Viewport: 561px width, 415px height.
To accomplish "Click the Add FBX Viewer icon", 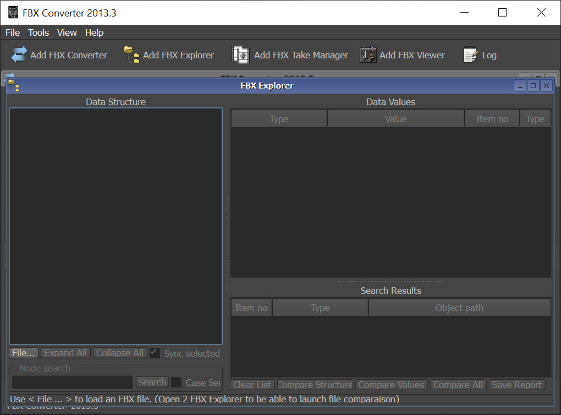I will coord(368,55).
